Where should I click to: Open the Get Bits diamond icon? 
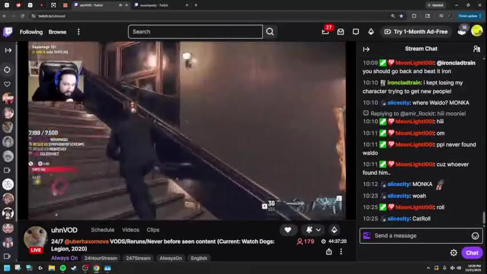[x=371, y=32]
